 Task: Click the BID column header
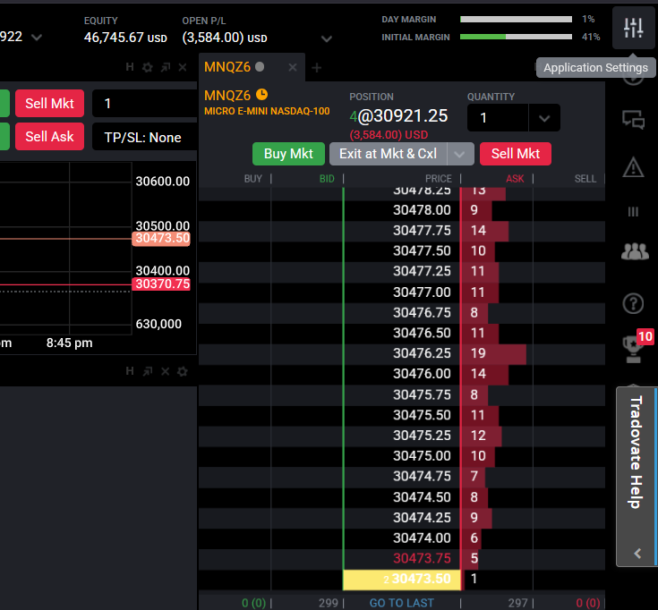click(327, 179)
